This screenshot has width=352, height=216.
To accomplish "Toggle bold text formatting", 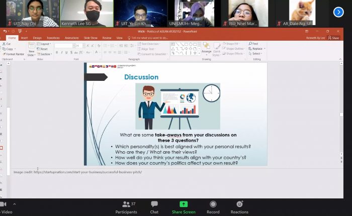I will (x=56, y=52).
